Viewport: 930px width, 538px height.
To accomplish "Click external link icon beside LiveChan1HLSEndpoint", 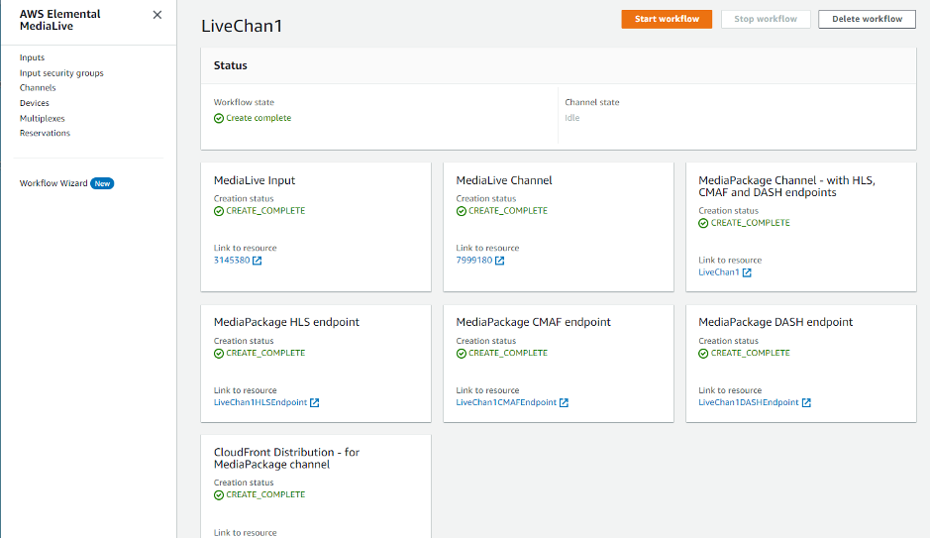I will click(315, 403).
